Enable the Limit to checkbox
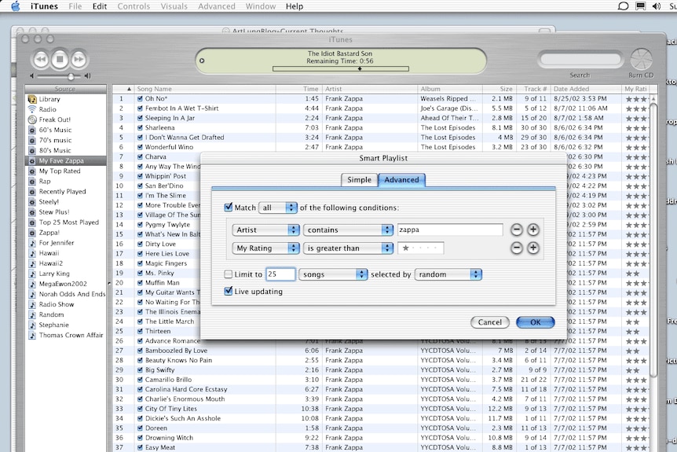The width and height of the screenshot is (677, 452). tap(229, 274)
